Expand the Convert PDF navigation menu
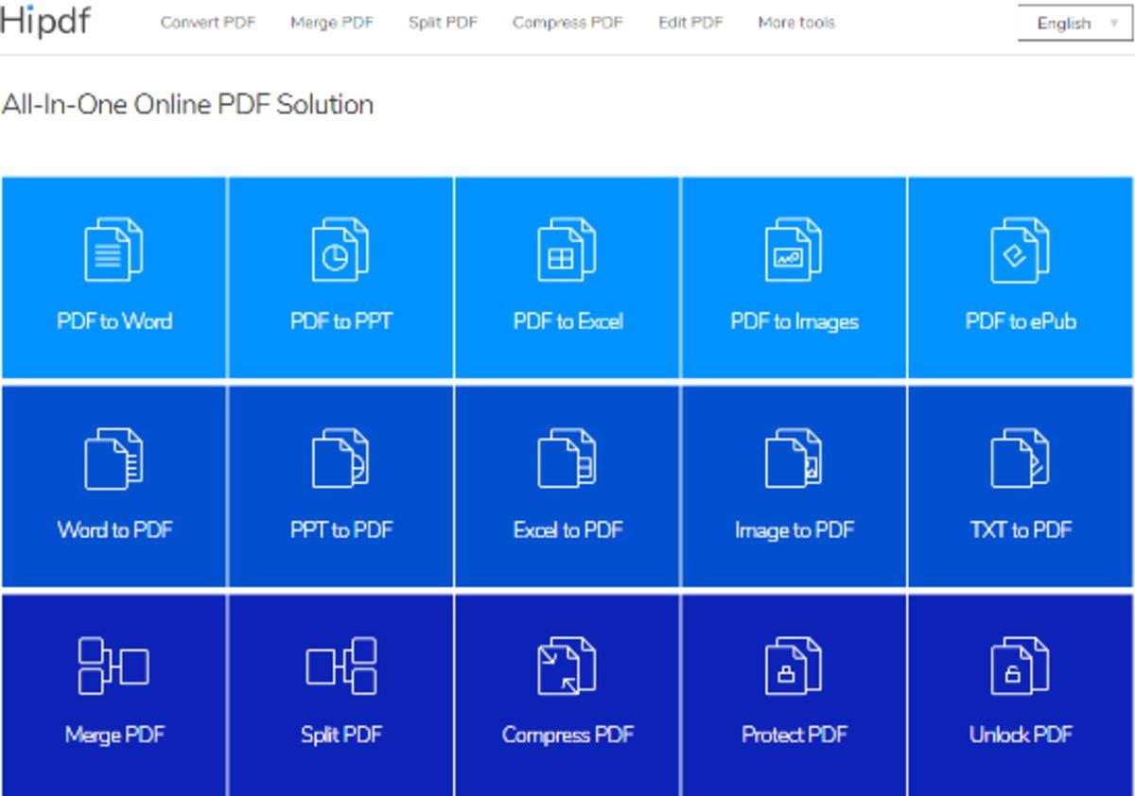This screenshot has height=796, width=1135. [207, 23]
